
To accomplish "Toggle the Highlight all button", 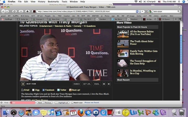I will point(62,103).
